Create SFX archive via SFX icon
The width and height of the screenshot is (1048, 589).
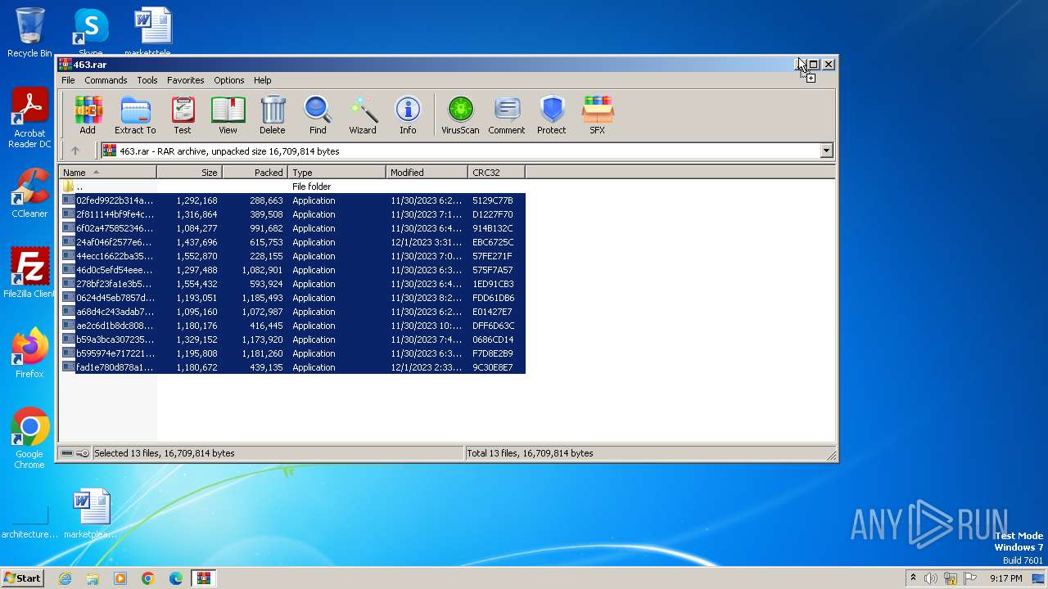click(x=598, y=115)
